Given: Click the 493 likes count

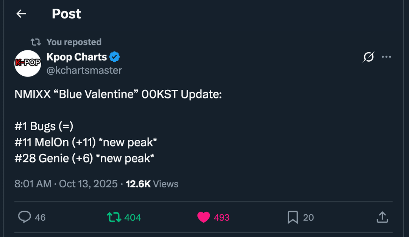Looking at the screenshot, I should coord(222,218).
